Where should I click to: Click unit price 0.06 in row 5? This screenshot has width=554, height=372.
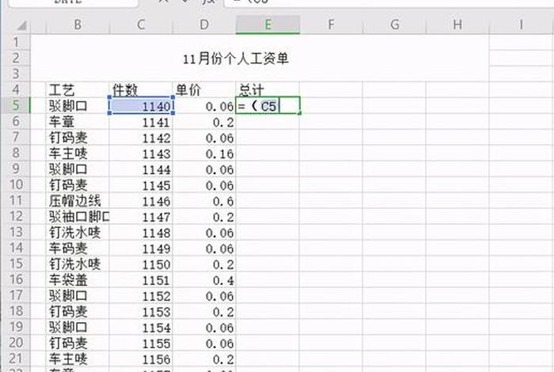tap(204, 105)
